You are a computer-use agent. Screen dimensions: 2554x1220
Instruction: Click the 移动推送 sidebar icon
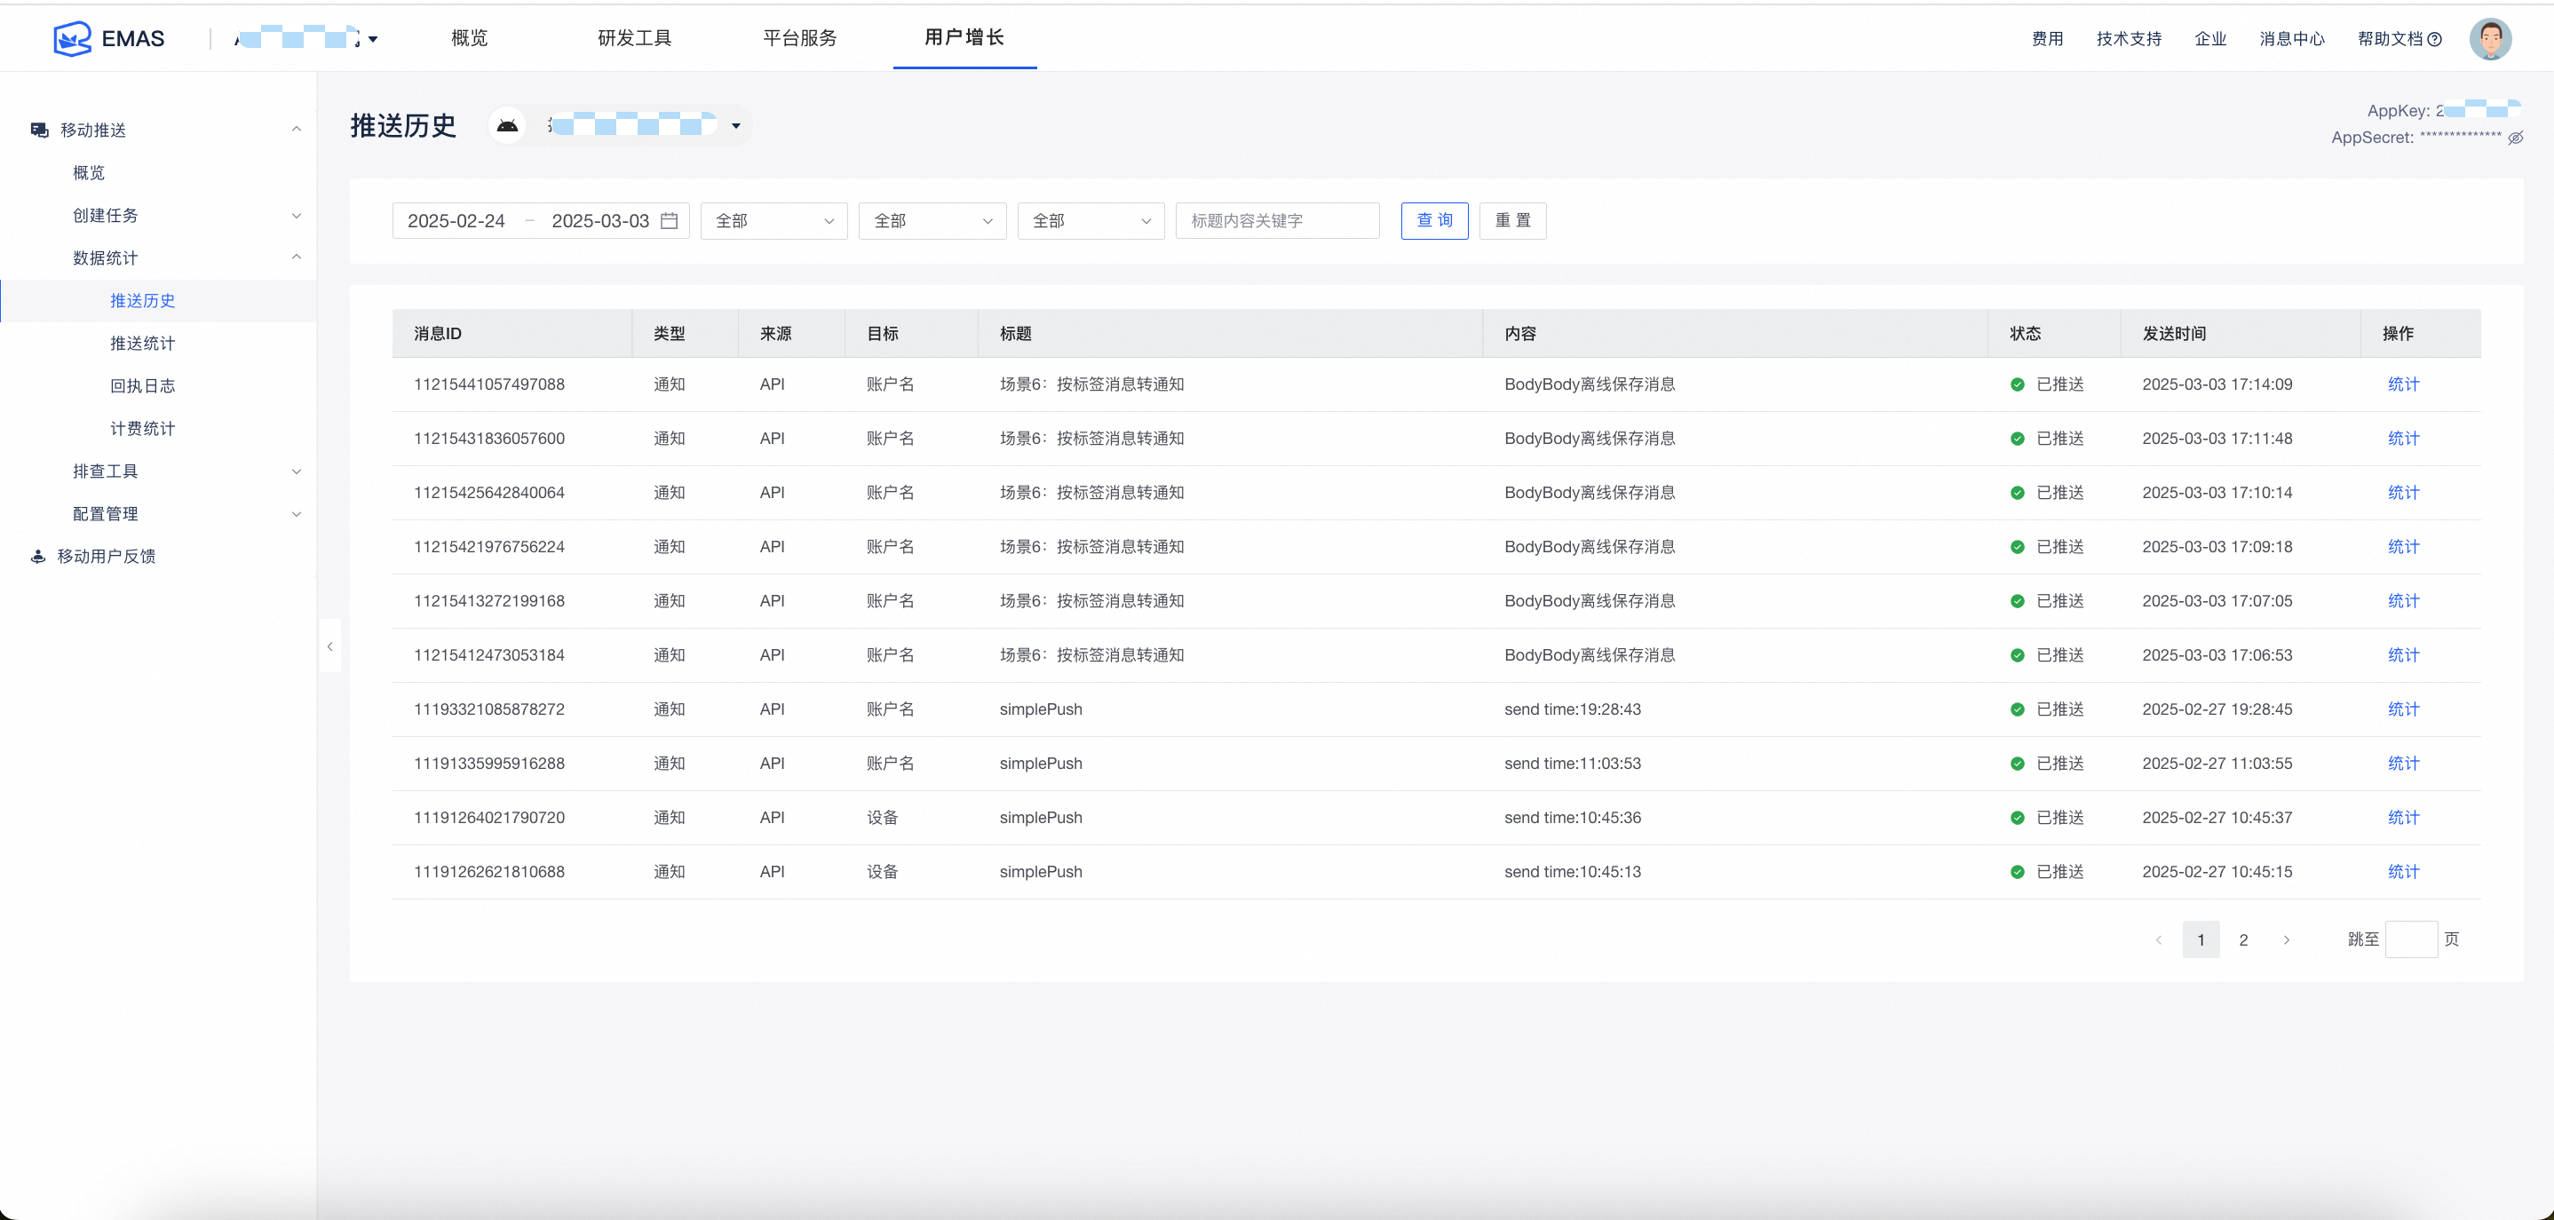(x=40, y=130)
